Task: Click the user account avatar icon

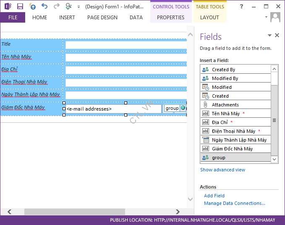Action: (275, 17)
